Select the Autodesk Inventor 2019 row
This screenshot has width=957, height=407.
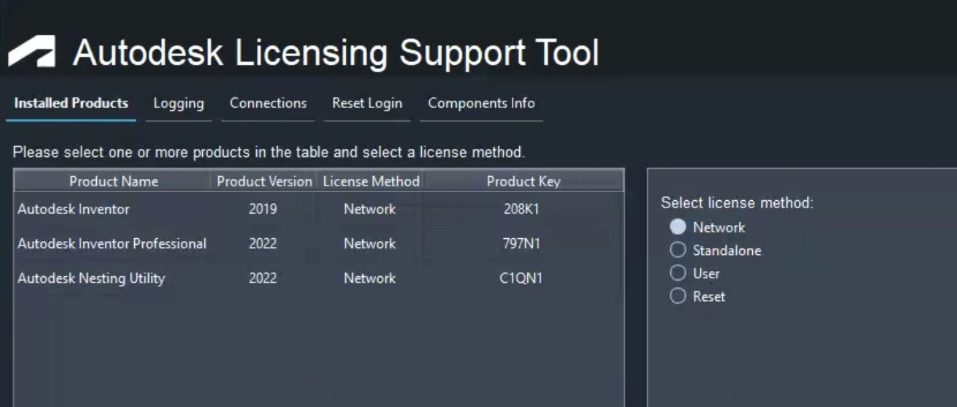(x=200, y=210)
